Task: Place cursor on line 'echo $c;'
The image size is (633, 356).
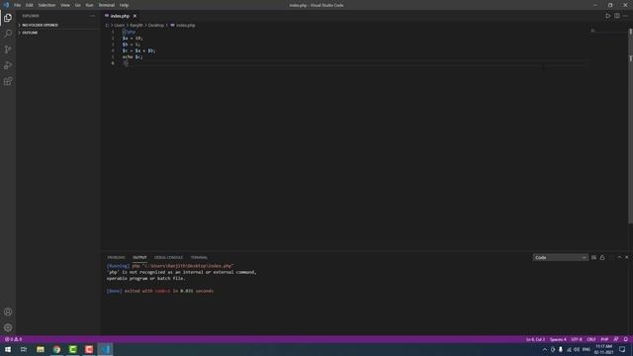Action: click(x=133, y=57)
